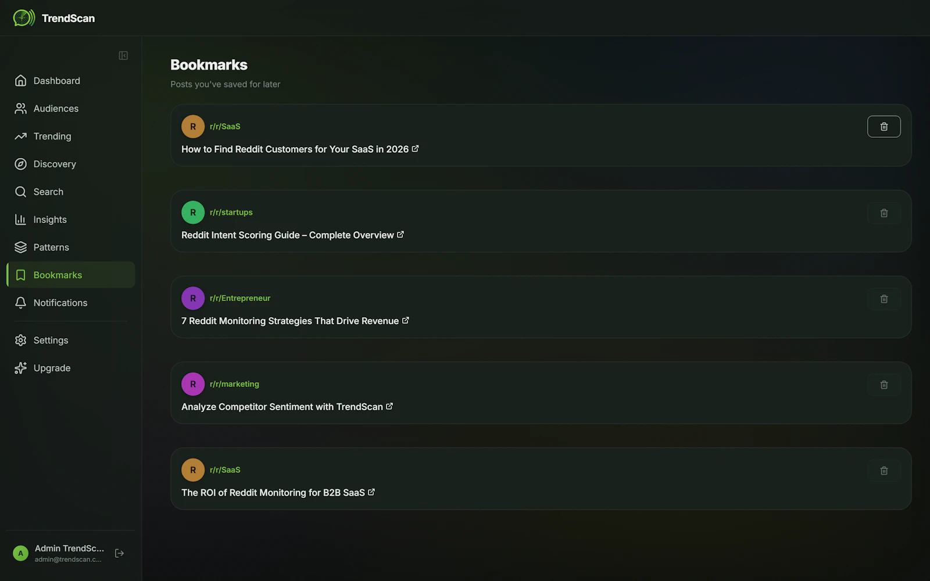The width and height of the screenshot is (930, 581).
Task: Delete the 'Analyze Competitor Sentiment' bookmark
Action: pos(884,385)
